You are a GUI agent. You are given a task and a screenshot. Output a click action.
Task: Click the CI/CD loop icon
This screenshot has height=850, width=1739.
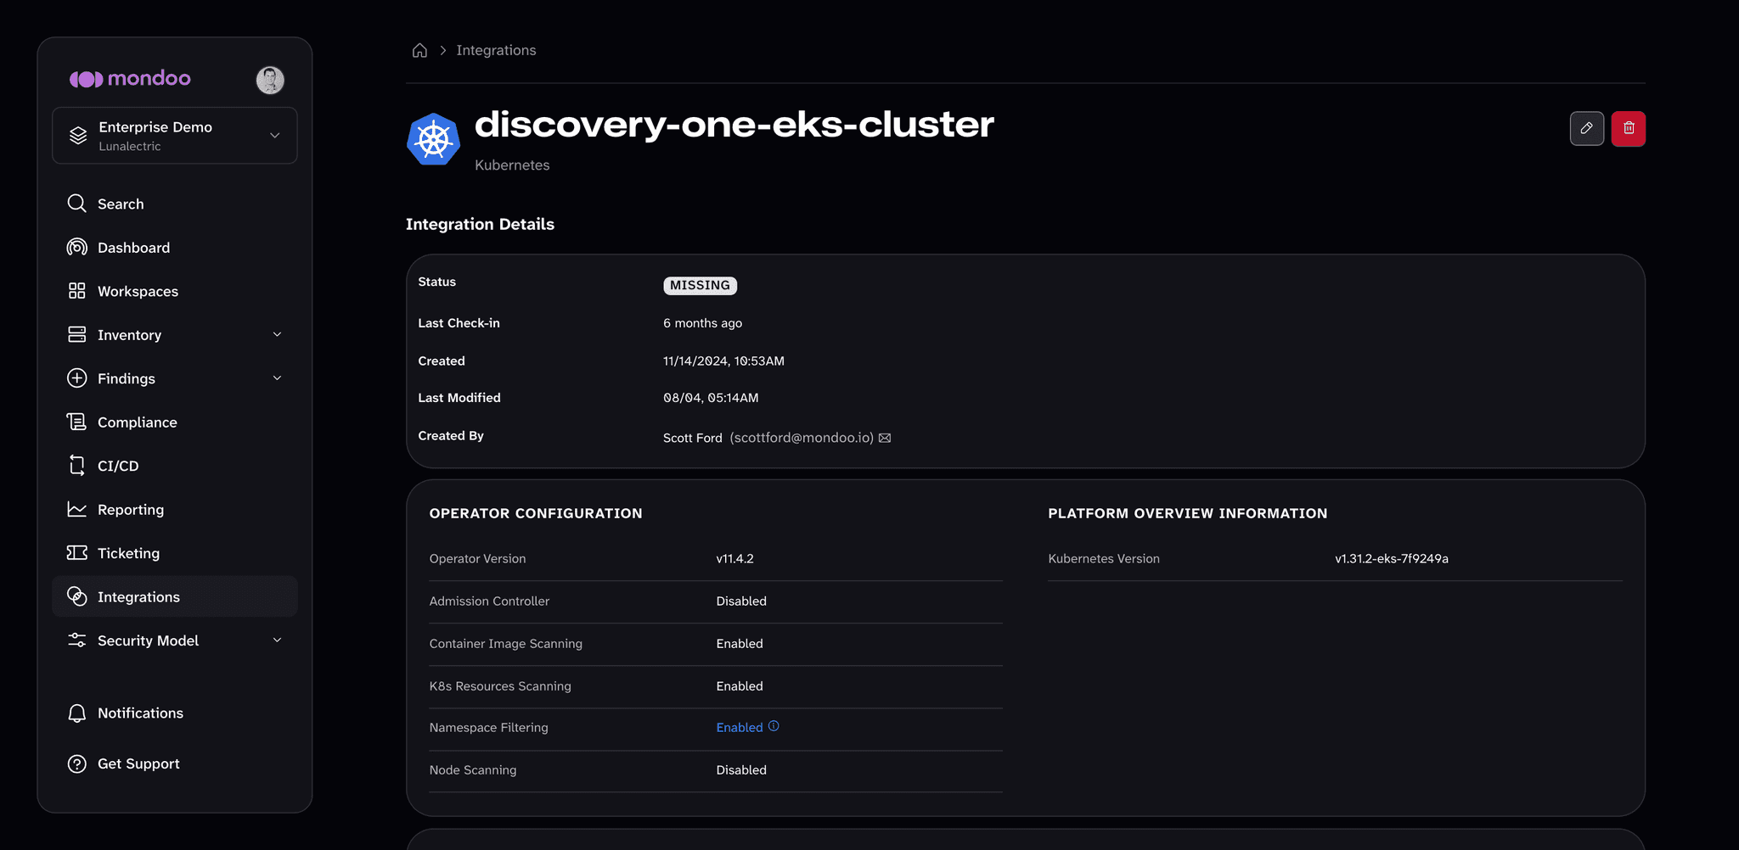click(76, 465)
